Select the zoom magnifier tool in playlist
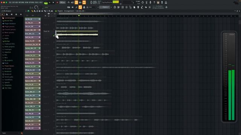Screen dimensions: 241x135 (50, 11)
